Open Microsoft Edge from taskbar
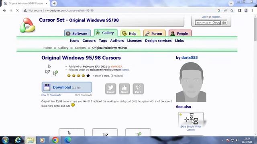Image resolution: width=257 pixels, height=144 pixels. point(68,140)
